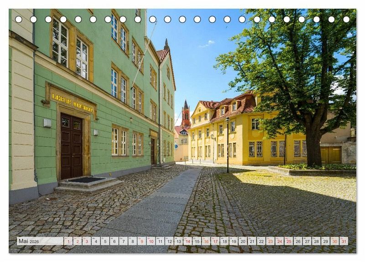Click the black street lamp post
365x262 pixels.
(228, 146)
